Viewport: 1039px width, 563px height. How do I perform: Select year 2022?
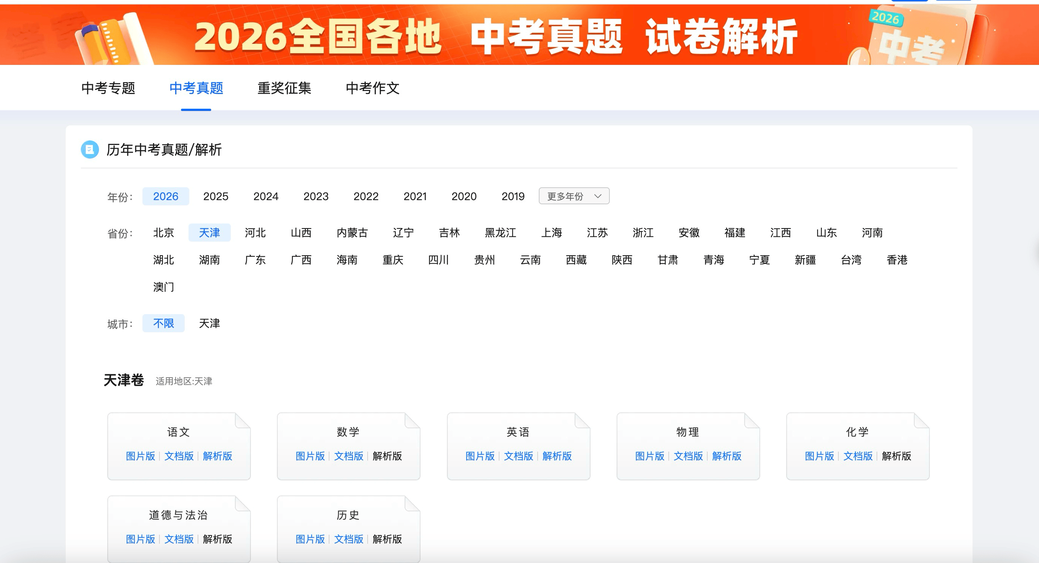(366, 196)
